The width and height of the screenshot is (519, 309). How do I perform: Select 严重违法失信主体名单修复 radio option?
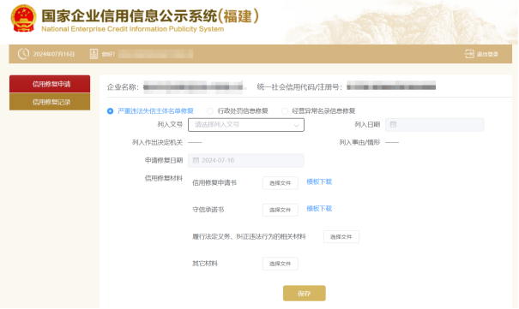110,111
